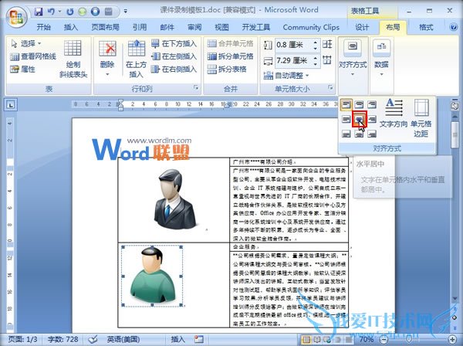Switch to the View (视图) tab
Screen dimensions: 463x346
221,28
